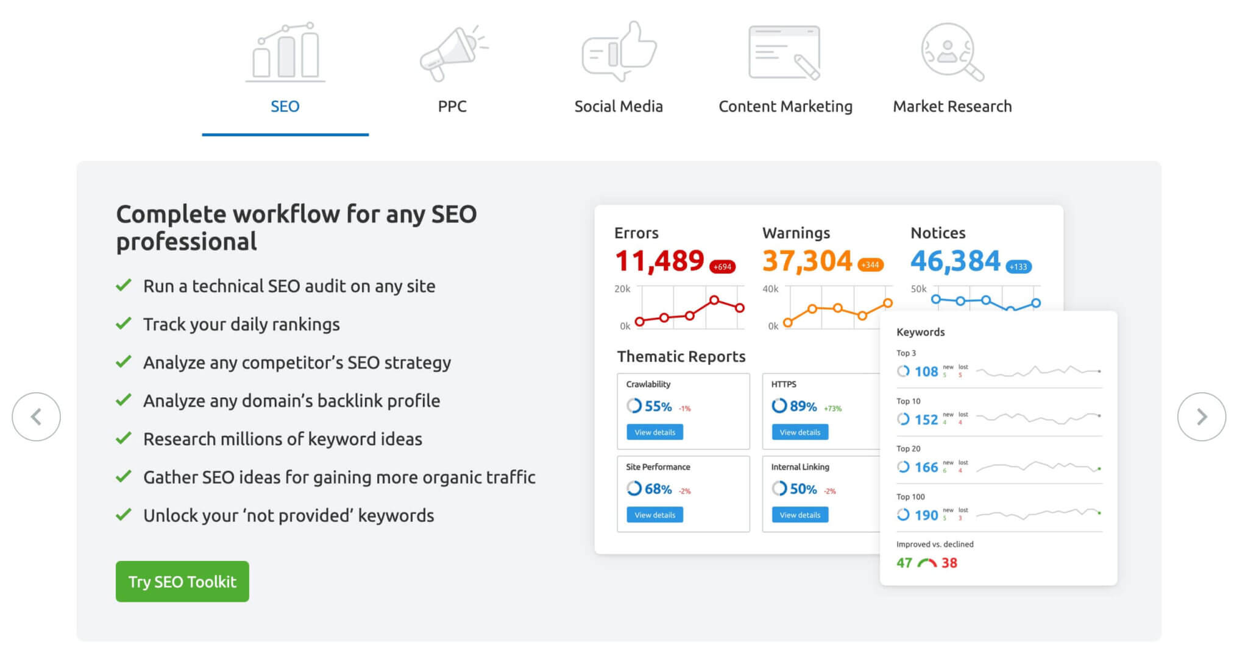
Task: Select the SEO bar chart icon
Action: 285,53
